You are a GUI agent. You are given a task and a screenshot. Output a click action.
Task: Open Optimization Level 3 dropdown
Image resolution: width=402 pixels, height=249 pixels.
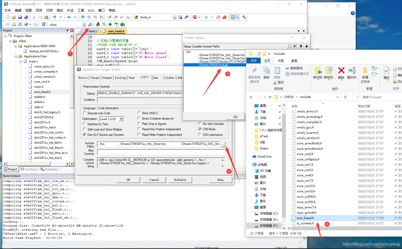pos(121,119)
